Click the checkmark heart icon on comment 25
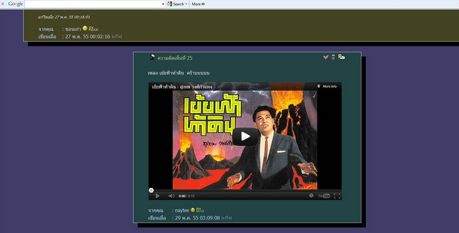This screenshot has width=459, height=233. pyautogui.click(x=326, y=57)
